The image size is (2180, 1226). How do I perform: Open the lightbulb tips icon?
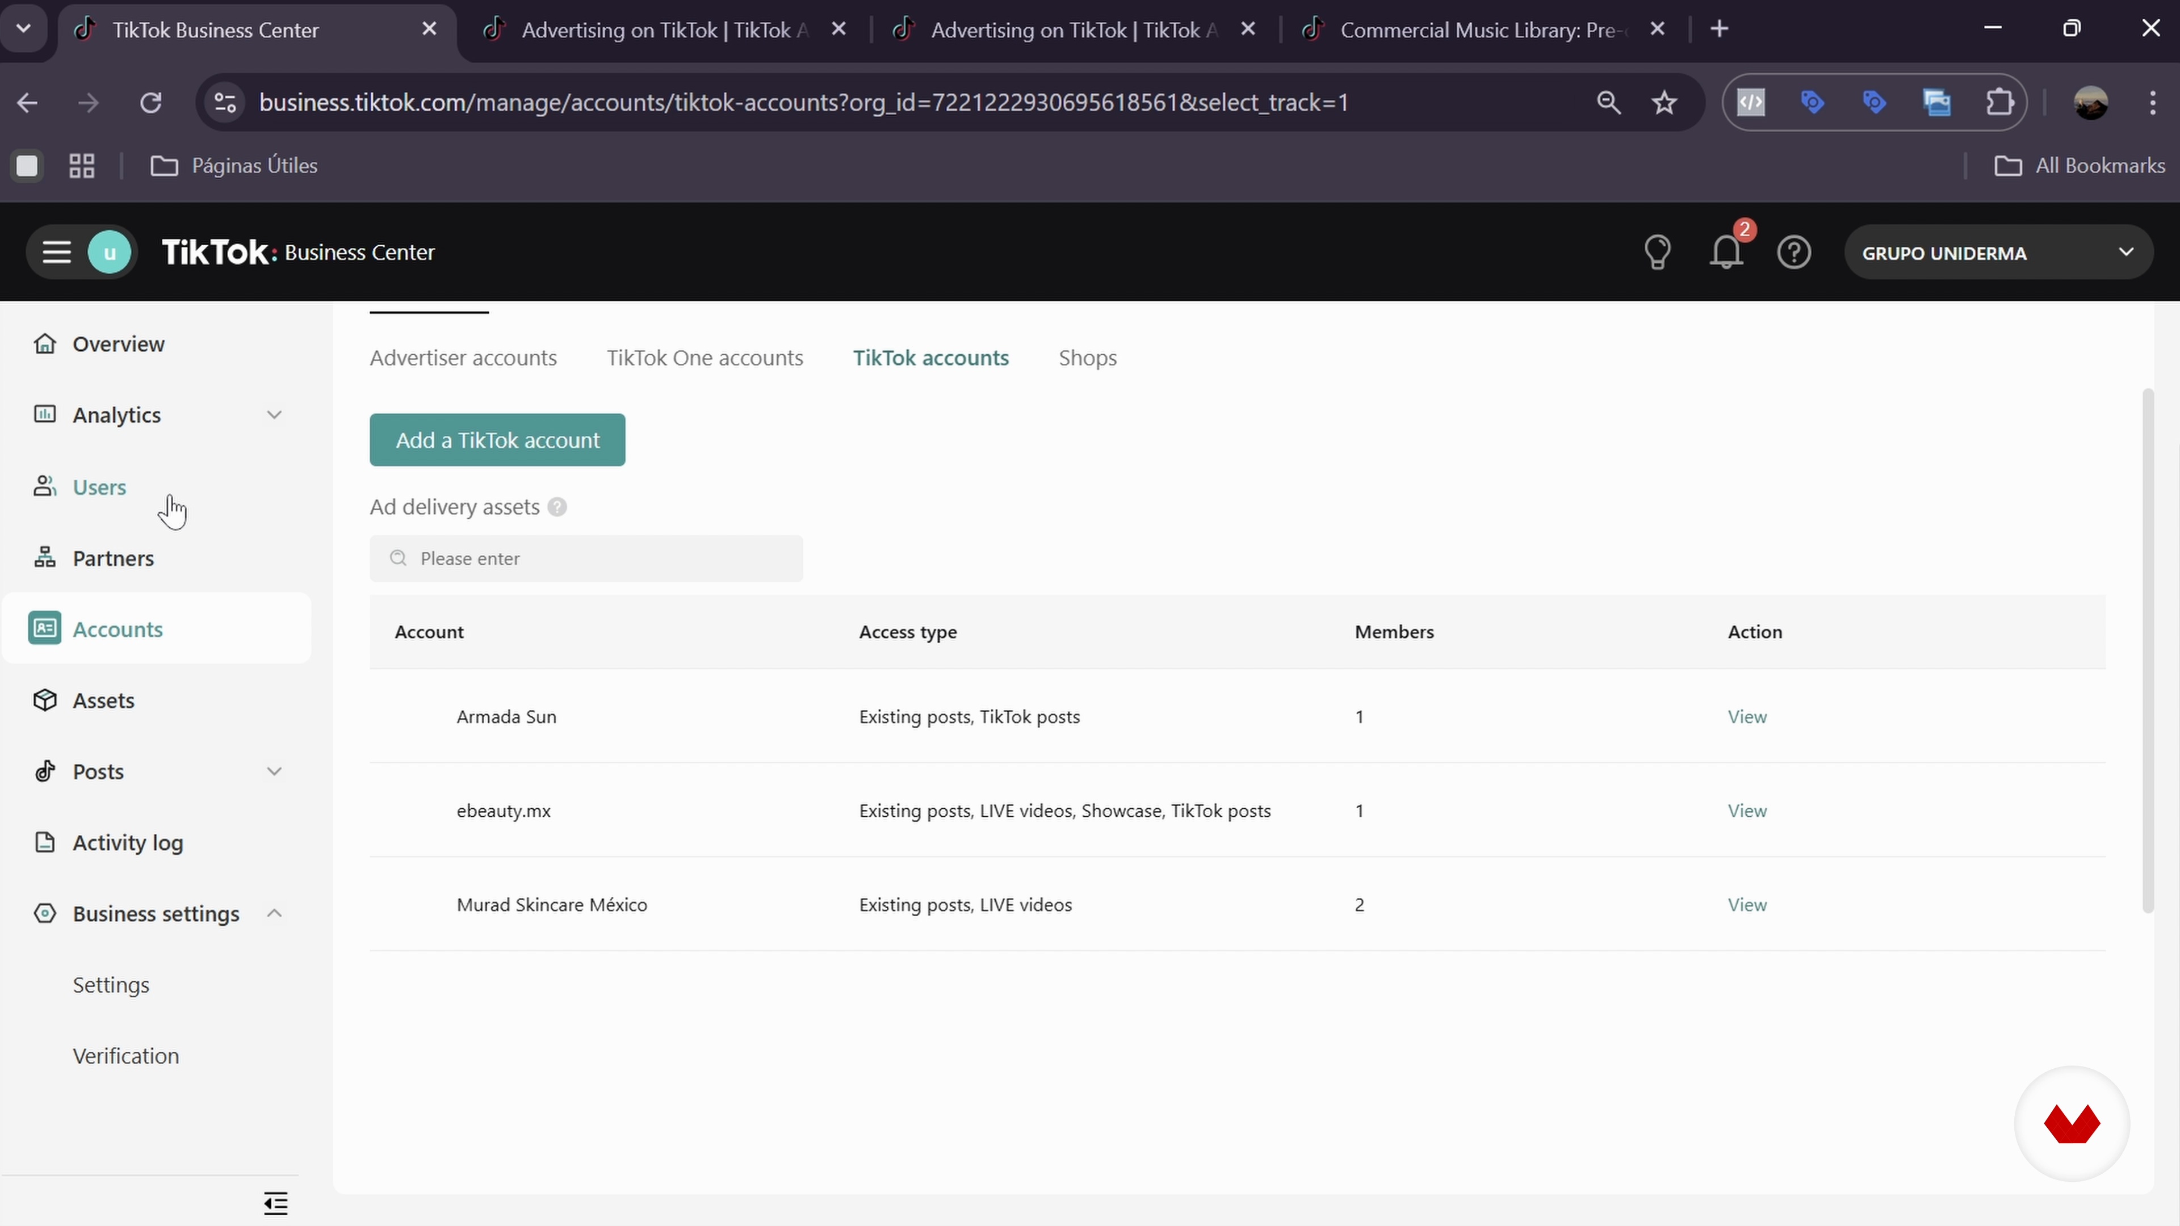1657,252
